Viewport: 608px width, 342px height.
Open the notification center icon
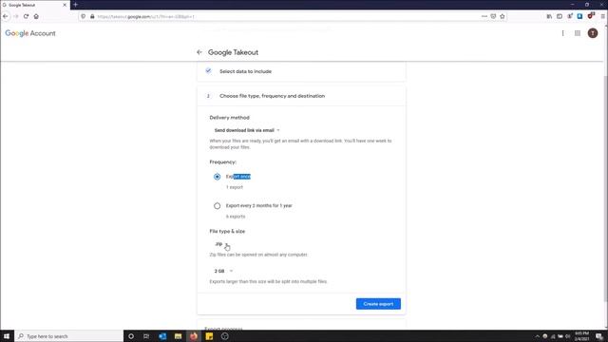[x=599, y=336]
